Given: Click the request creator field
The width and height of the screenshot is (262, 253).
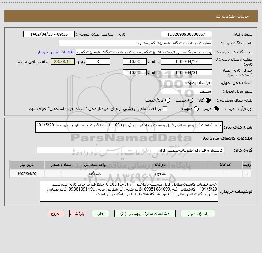Looking at the screenshot, I should click(x=144, y=52).
